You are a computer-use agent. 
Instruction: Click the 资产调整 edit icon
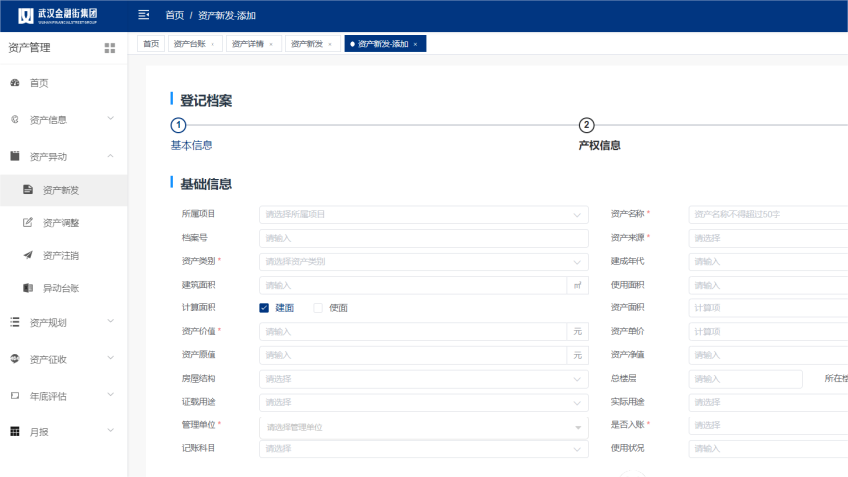[x=28, y=222]
